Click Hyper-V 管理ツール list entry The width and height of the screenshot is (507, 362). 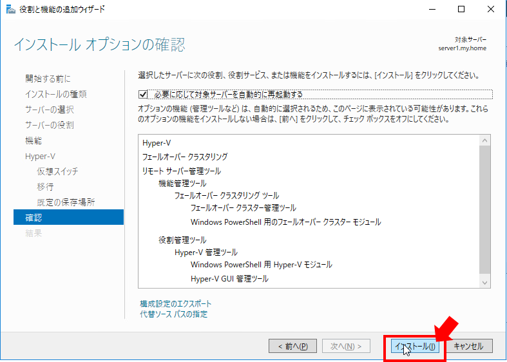[x=206, y=252]
